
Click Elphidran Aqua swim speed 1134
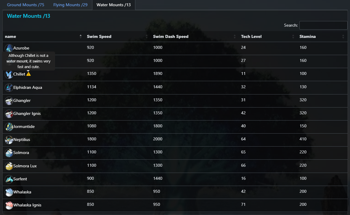[91, 87]
